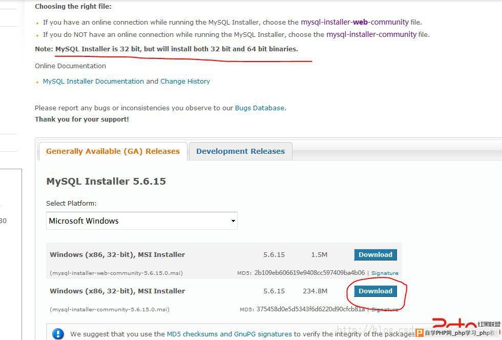Screen dimensions: 502x340
Task: Click the 234.8M file size value
Action: coord(315,291)
